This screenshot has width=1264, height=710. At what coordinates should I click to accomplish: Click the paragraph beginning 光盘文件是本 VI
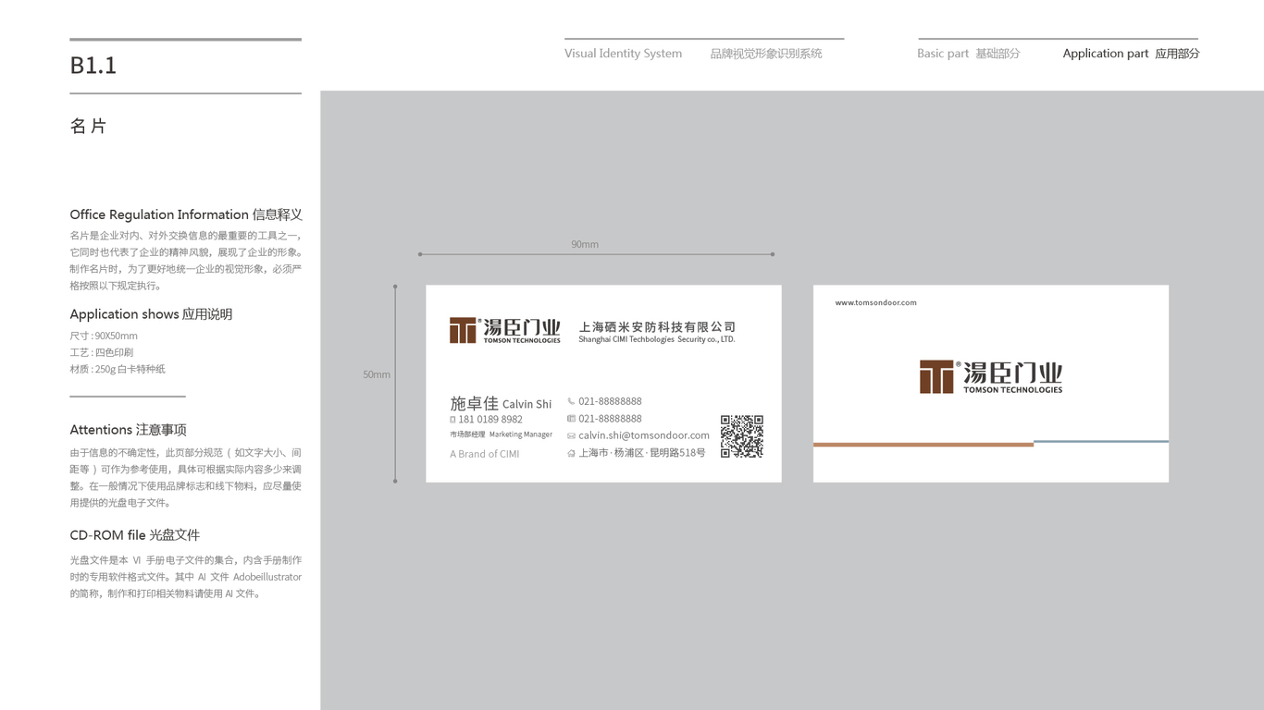[x=186, y=577]
